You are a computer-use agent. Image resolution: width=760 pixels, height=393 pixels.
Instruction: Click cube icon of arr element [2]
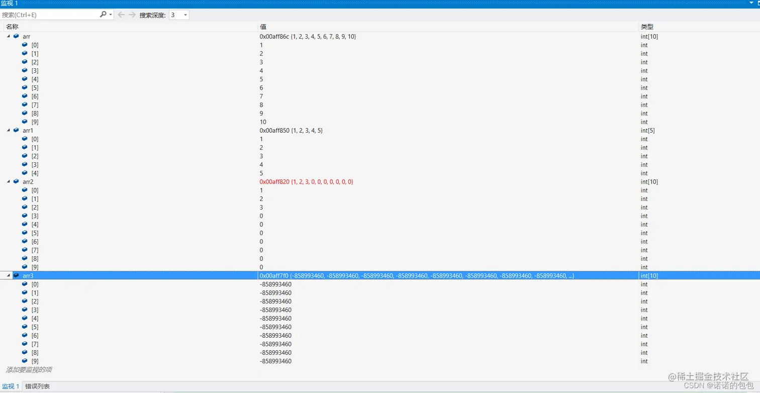tap(25, 62)
